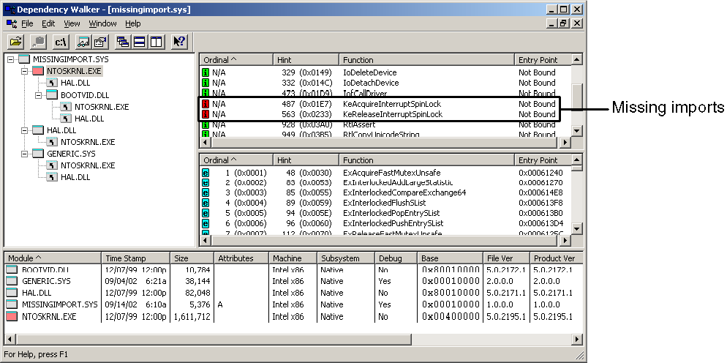Click the Cascade windows toolbar icon

coord(123,42)
